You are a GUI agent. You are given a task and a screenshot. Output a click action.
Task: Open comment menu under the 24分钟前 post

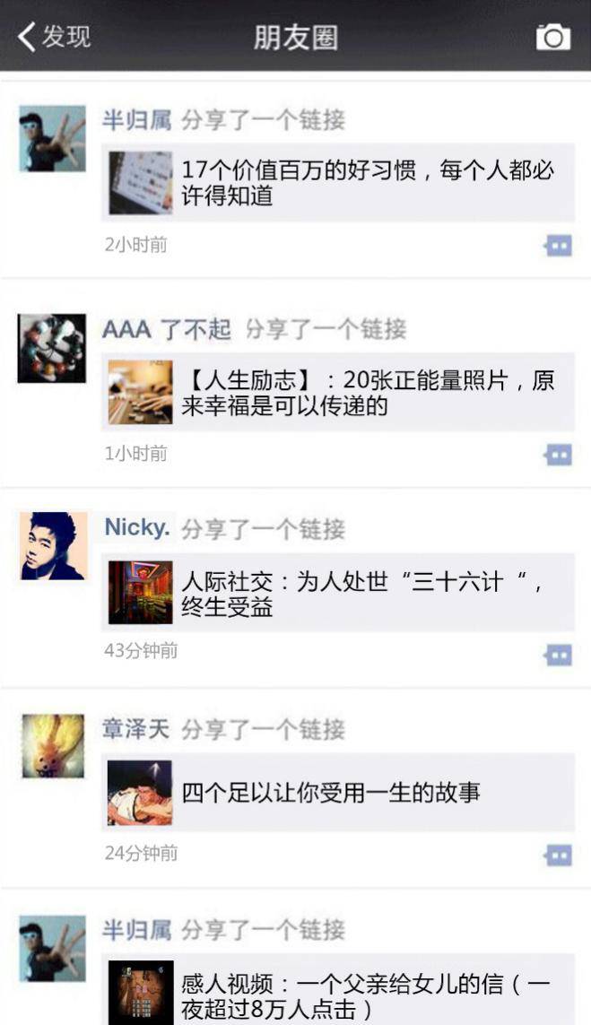click(558, 855)
